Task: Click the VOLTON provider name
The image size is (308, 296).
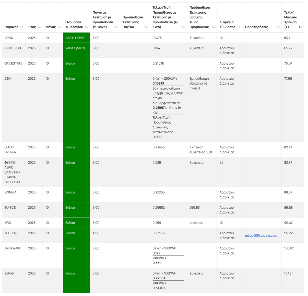Action: (x=11, y=233)
